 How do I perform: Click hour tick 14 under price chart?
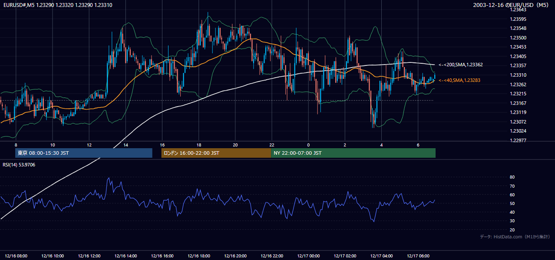pyautogui.click(x=126, y=145)
